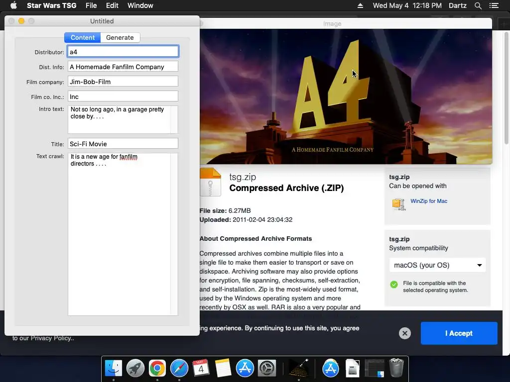Click the WinZip for Mac link

[x=429, y=201]
